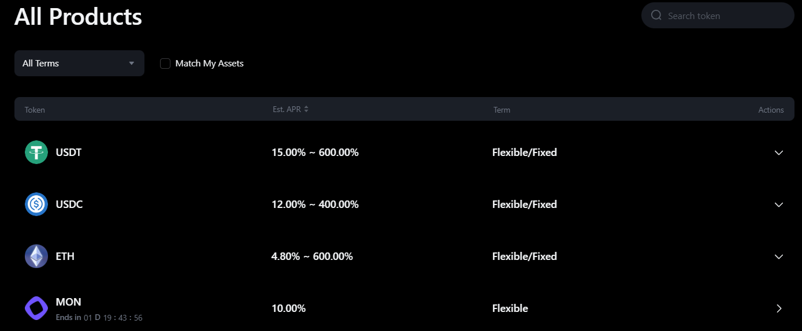This screenshot has width=802, height=331.
Task: Click the USDC coin icon
Action: [36, 204]
